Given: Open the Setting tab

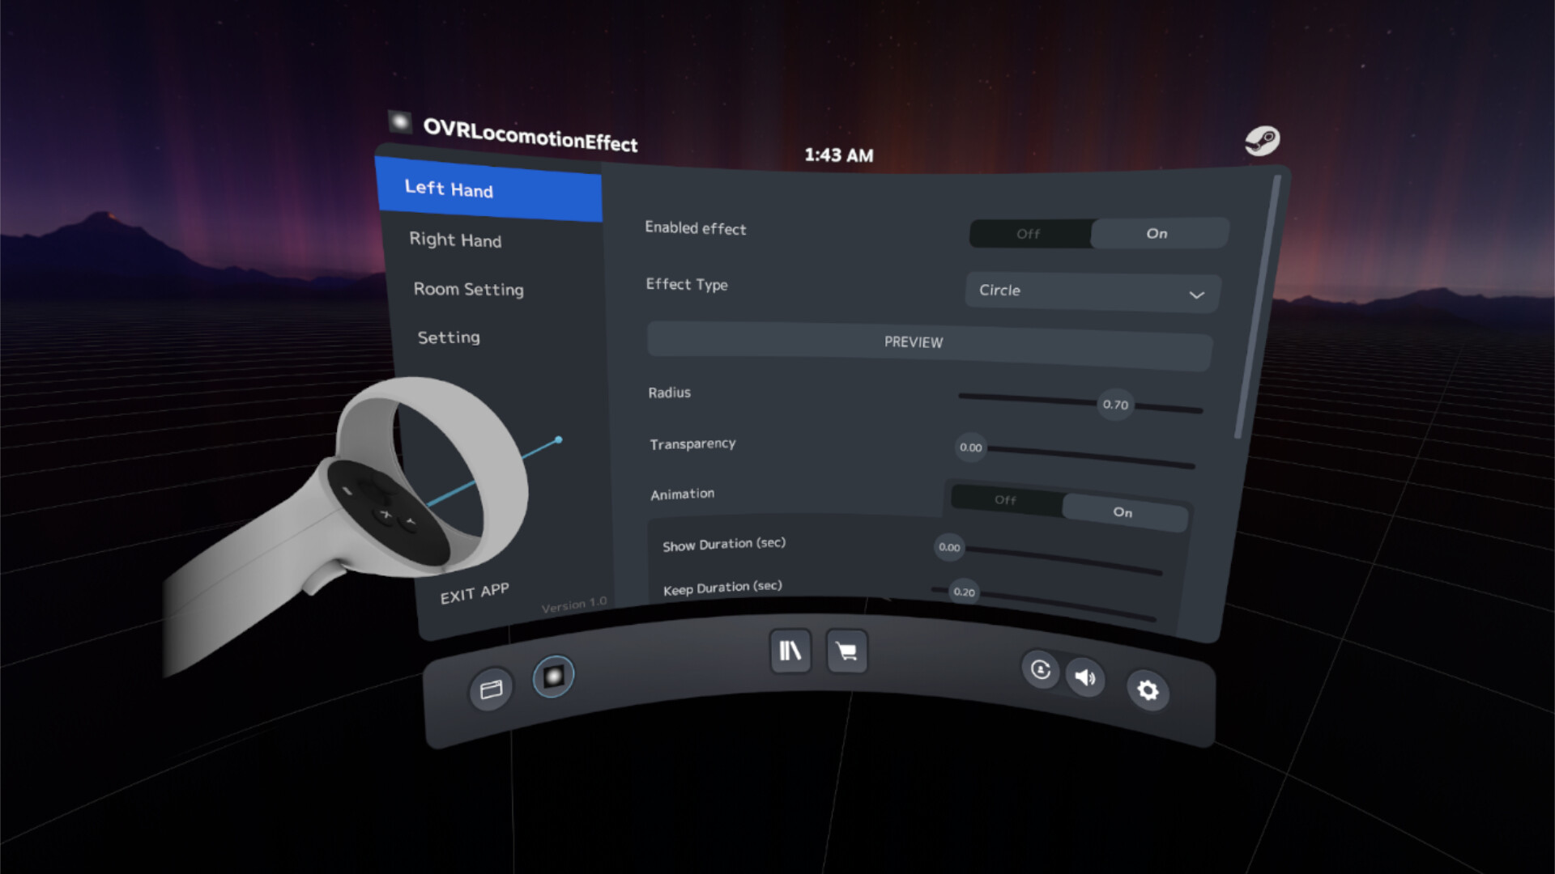Looking at the screenshot, I should point(449,337).
